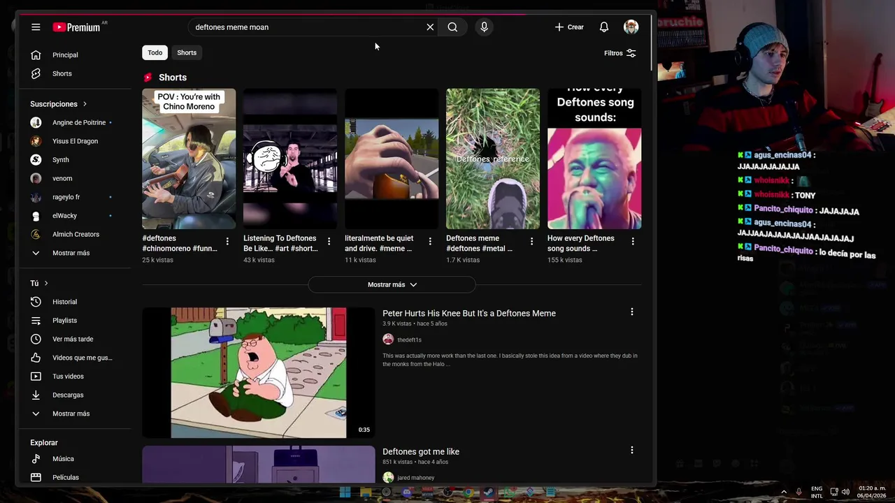The width and height of the screenshot is (895, 503).
Task: Play Listening To Deftones Be Like short
Action: (x=290, y=159)
